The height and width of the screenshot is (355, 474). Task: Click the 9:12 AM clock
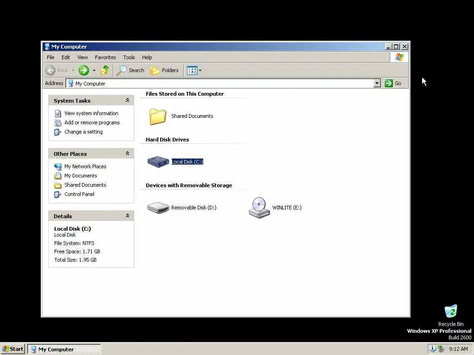point(458,349)
